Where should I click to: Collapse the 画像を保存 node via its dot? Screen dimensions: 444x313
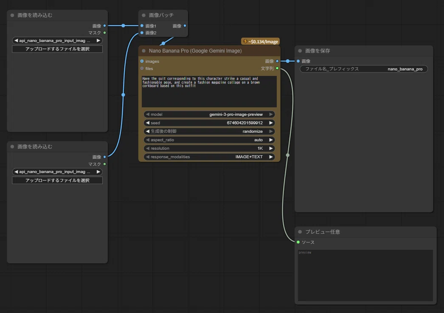[x=300, y=51]
